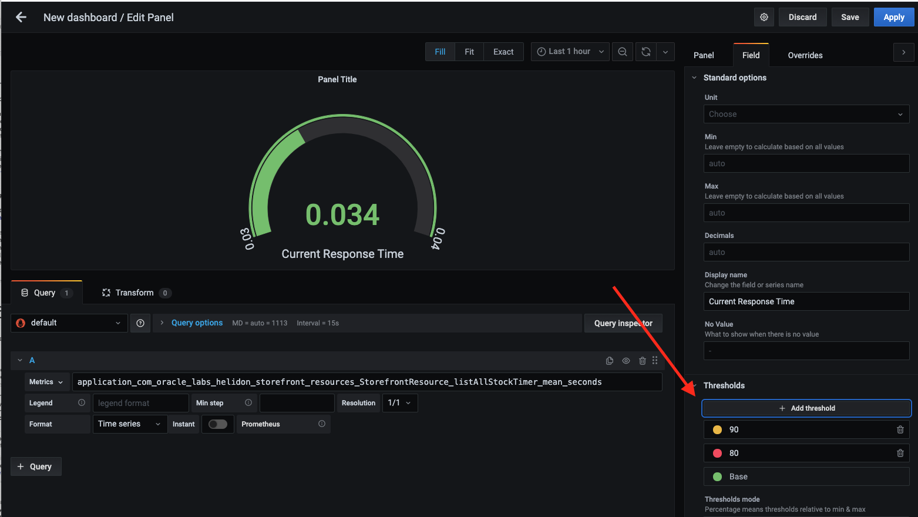This screenshot has height=517, width=918.
Task: Go back using the arrow icon
Action: pos(21,18)
